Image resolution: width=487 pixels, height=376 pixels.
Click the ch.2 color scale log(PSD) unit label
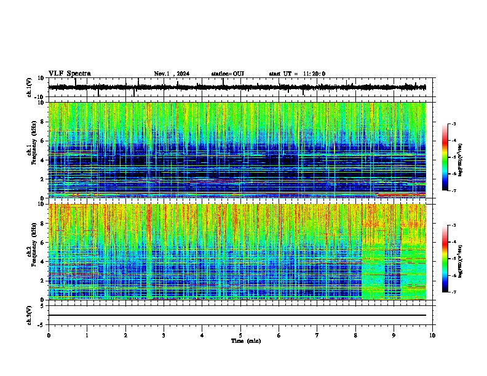461,261
